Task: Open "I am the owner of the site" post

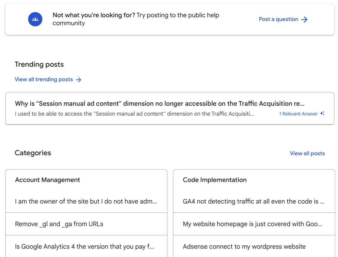Action: click(x=86, y=202)
